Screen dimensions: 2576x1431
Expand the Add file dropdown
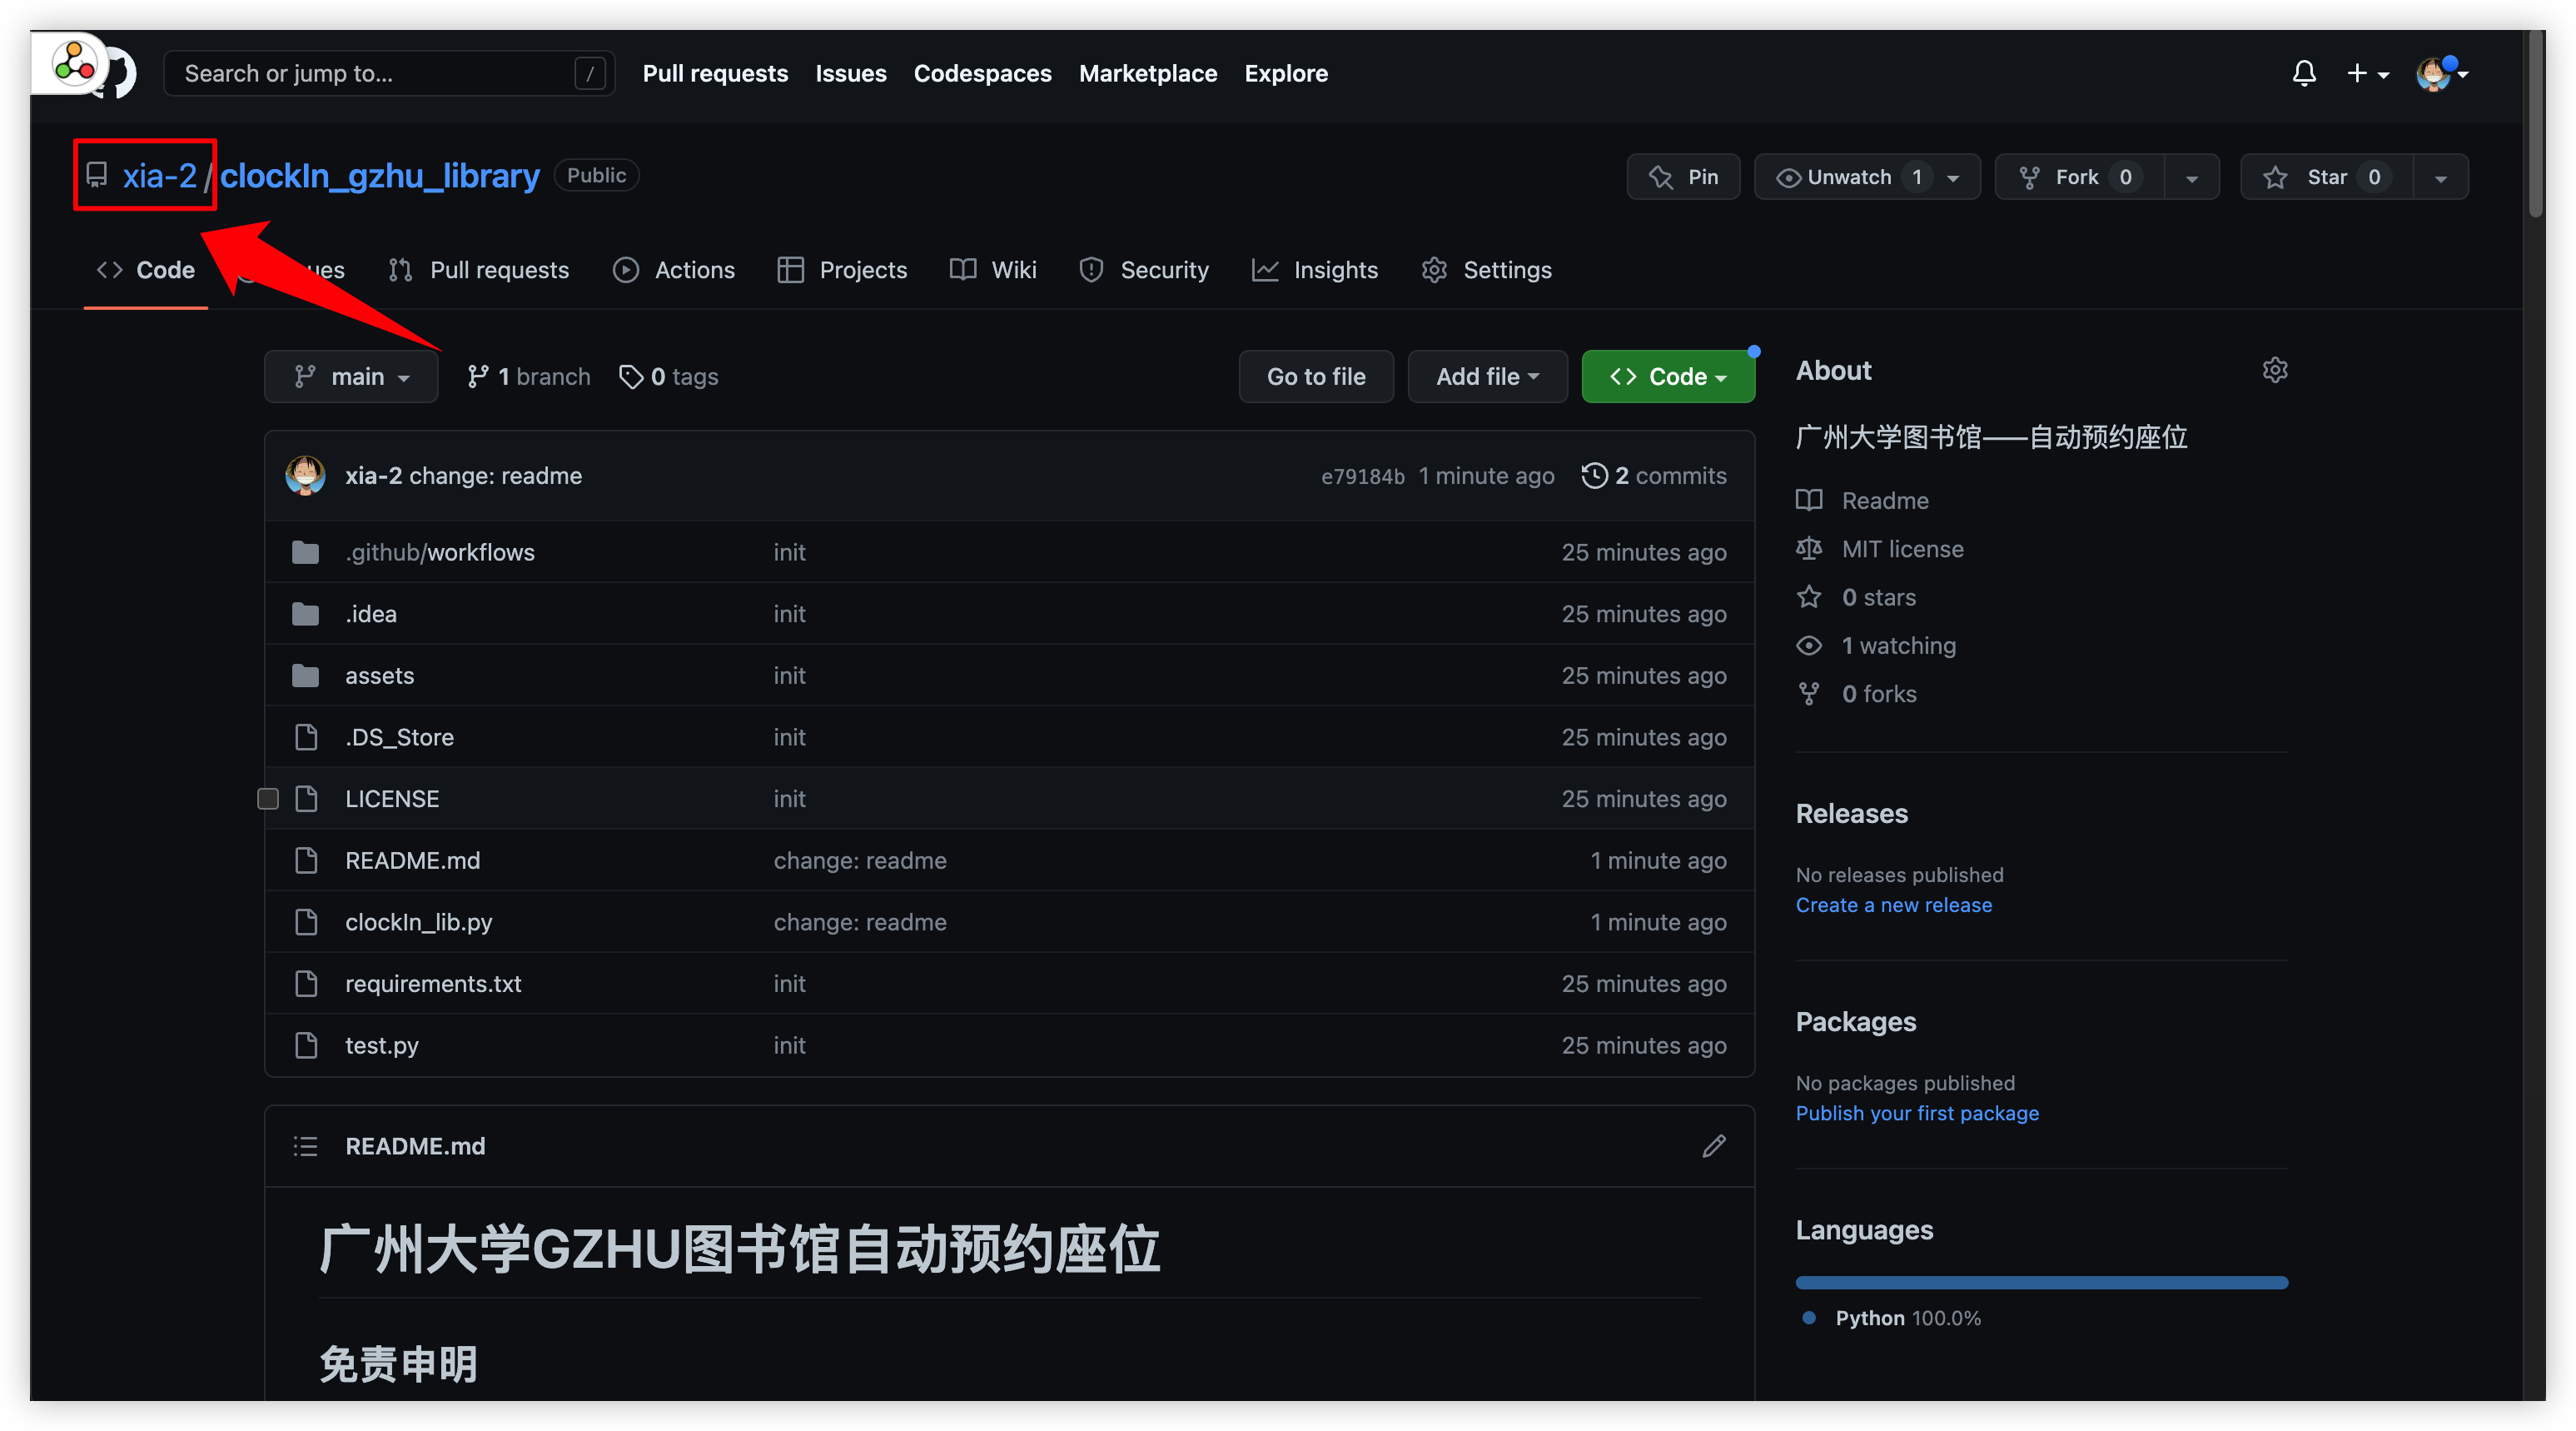pyautogui.click(x=1487, y=376)
